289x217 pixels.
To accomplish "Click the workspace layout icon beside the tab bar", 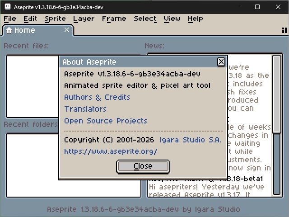I will [284, 30].
